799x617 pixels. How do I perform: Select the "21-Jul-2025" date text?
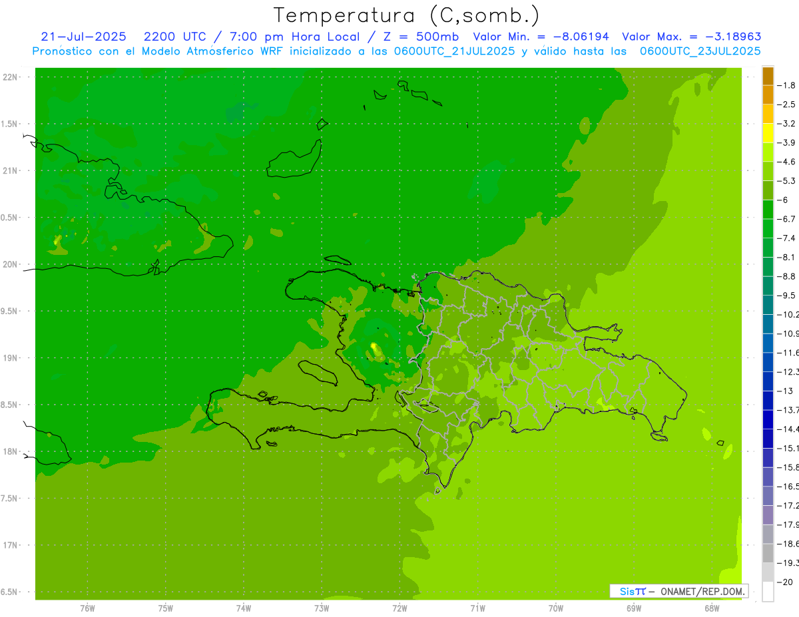click(83, 37)
